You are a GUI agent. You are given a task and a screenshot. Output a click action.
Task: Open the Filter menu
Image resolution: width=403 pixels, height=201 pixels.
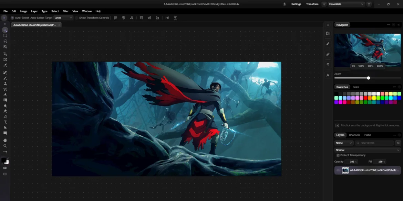pos(65,11)
